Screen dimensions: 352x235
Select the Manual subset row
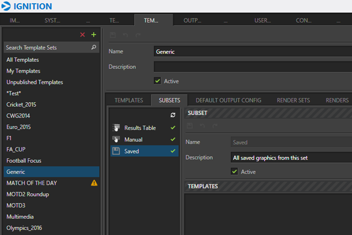tap(145, 139)
